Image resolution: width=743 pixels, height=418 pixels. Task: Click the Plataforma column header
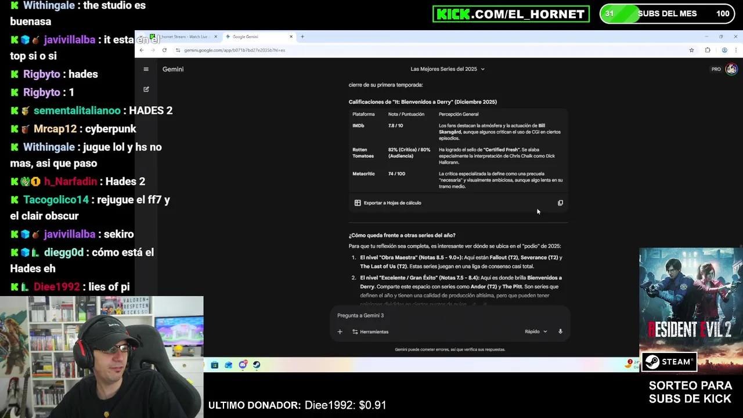[x=363, y=114]
